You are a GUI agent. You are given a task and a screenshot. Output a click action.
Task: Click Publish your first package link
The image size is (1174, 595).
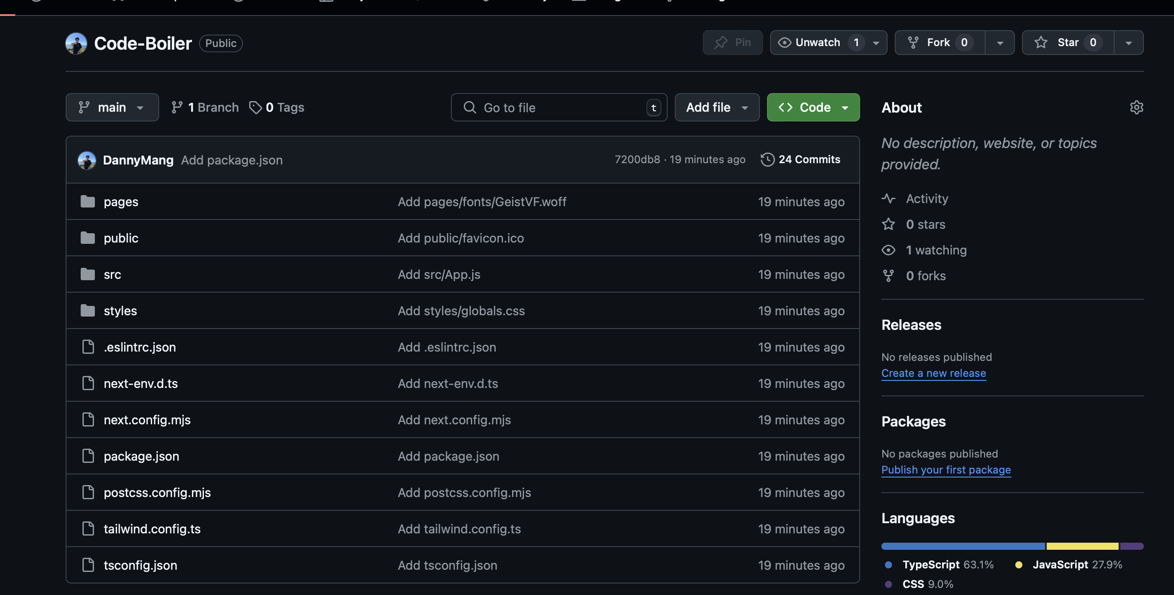coord(946,470)
